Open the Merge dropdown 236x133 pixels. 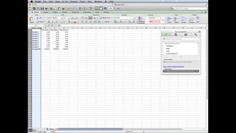point(111,22)
